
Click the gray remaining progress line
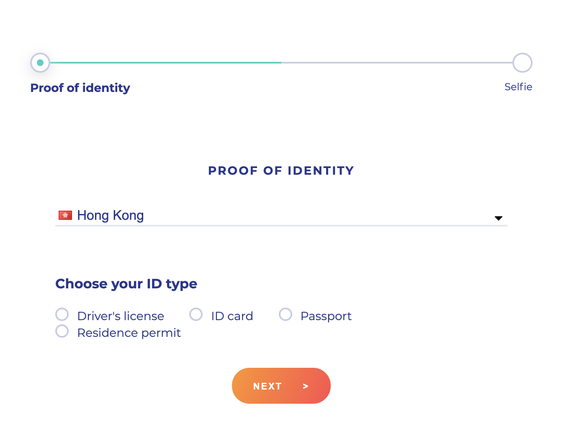coord(397,63)
